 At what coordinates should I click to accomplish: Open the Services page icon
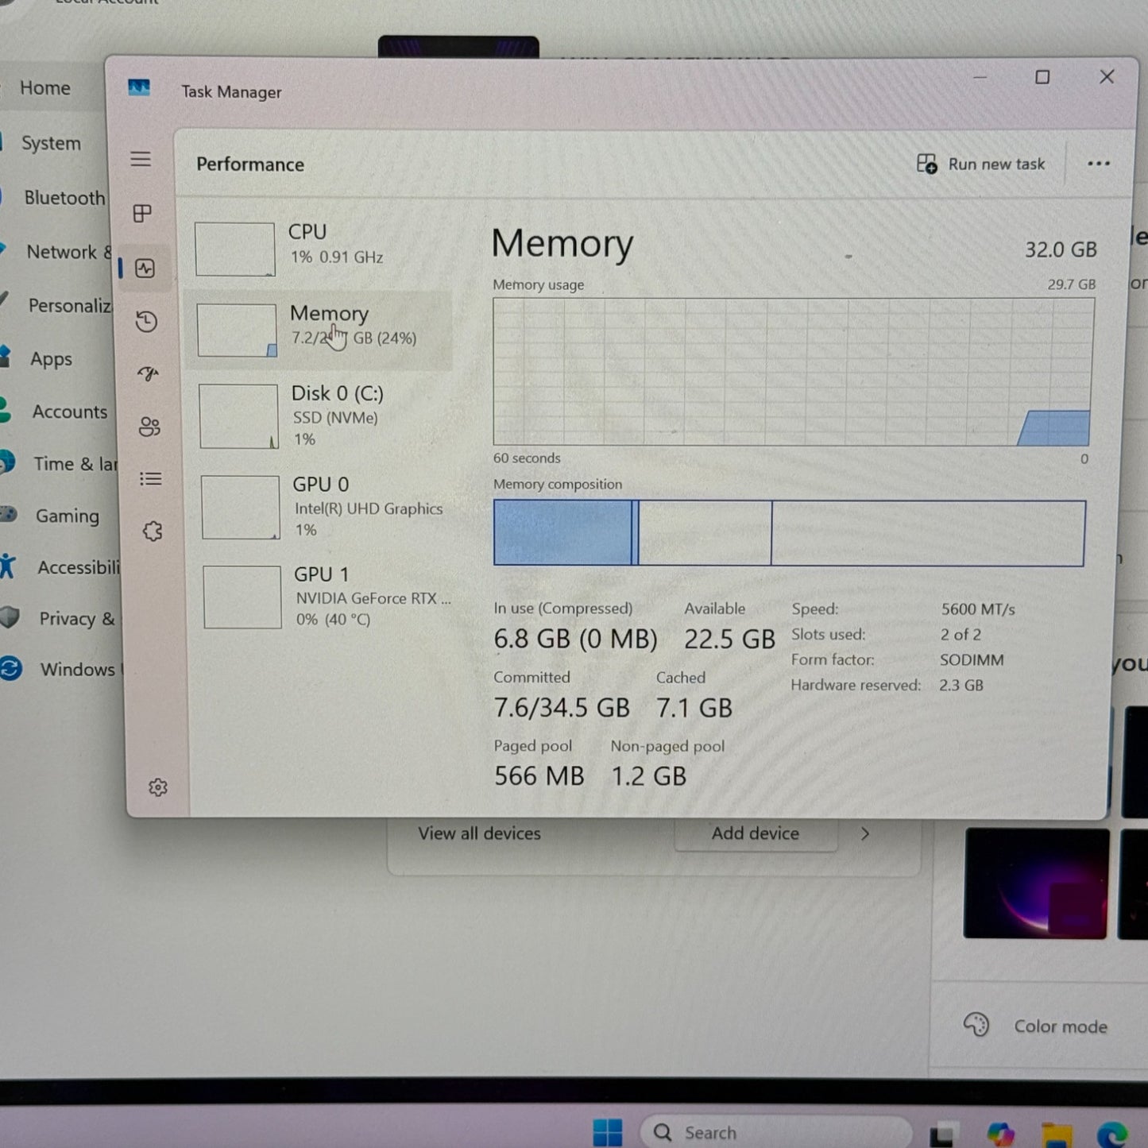tap(153, 531)
